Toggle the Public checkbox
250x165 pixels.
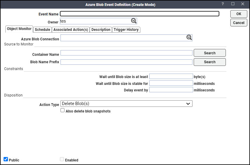tap(6, 159)
